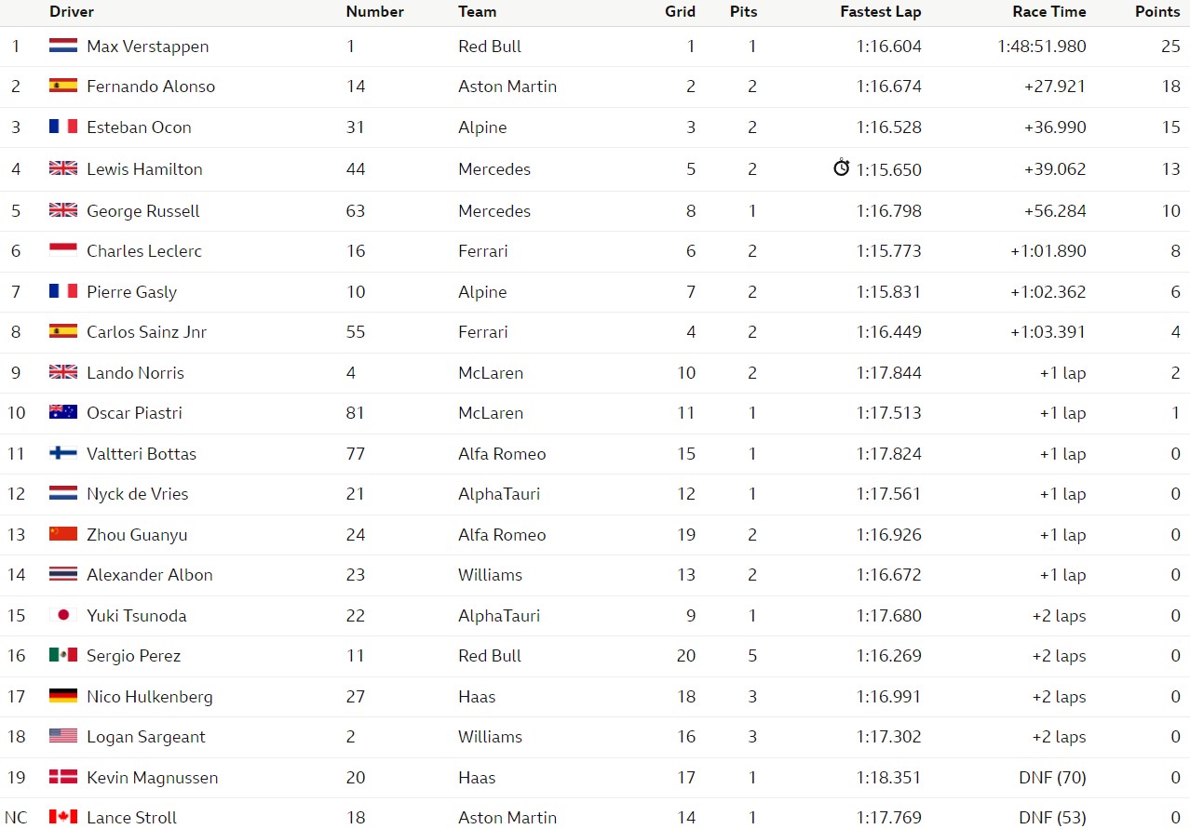Click the Canadian flag beside Lance Stroll
1190x829 pixels.
point(63,817)
